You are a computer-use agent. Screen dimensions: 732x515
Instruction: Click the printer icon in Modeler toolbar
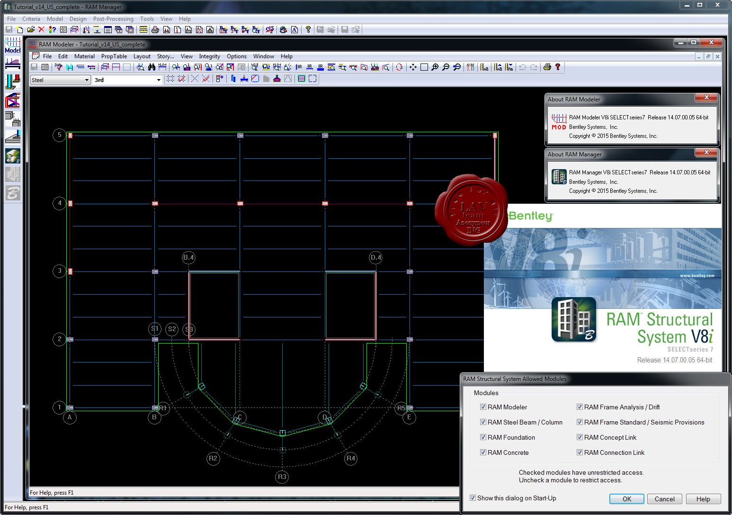547,67
